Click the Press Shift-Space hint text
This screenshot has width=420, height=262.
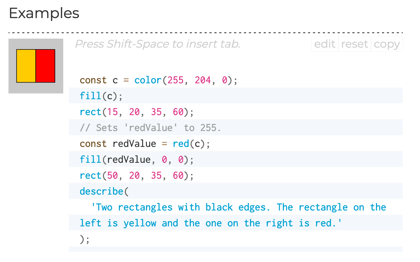pyautogui.click(x=158, y=44)
